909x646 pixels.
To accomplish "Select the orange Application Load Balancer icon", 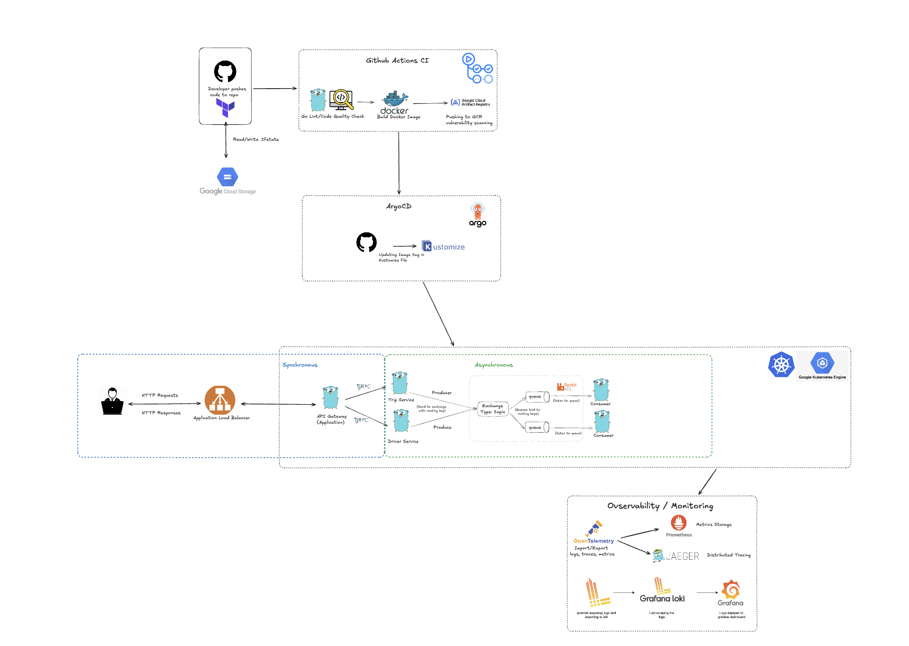I will 220,400.
